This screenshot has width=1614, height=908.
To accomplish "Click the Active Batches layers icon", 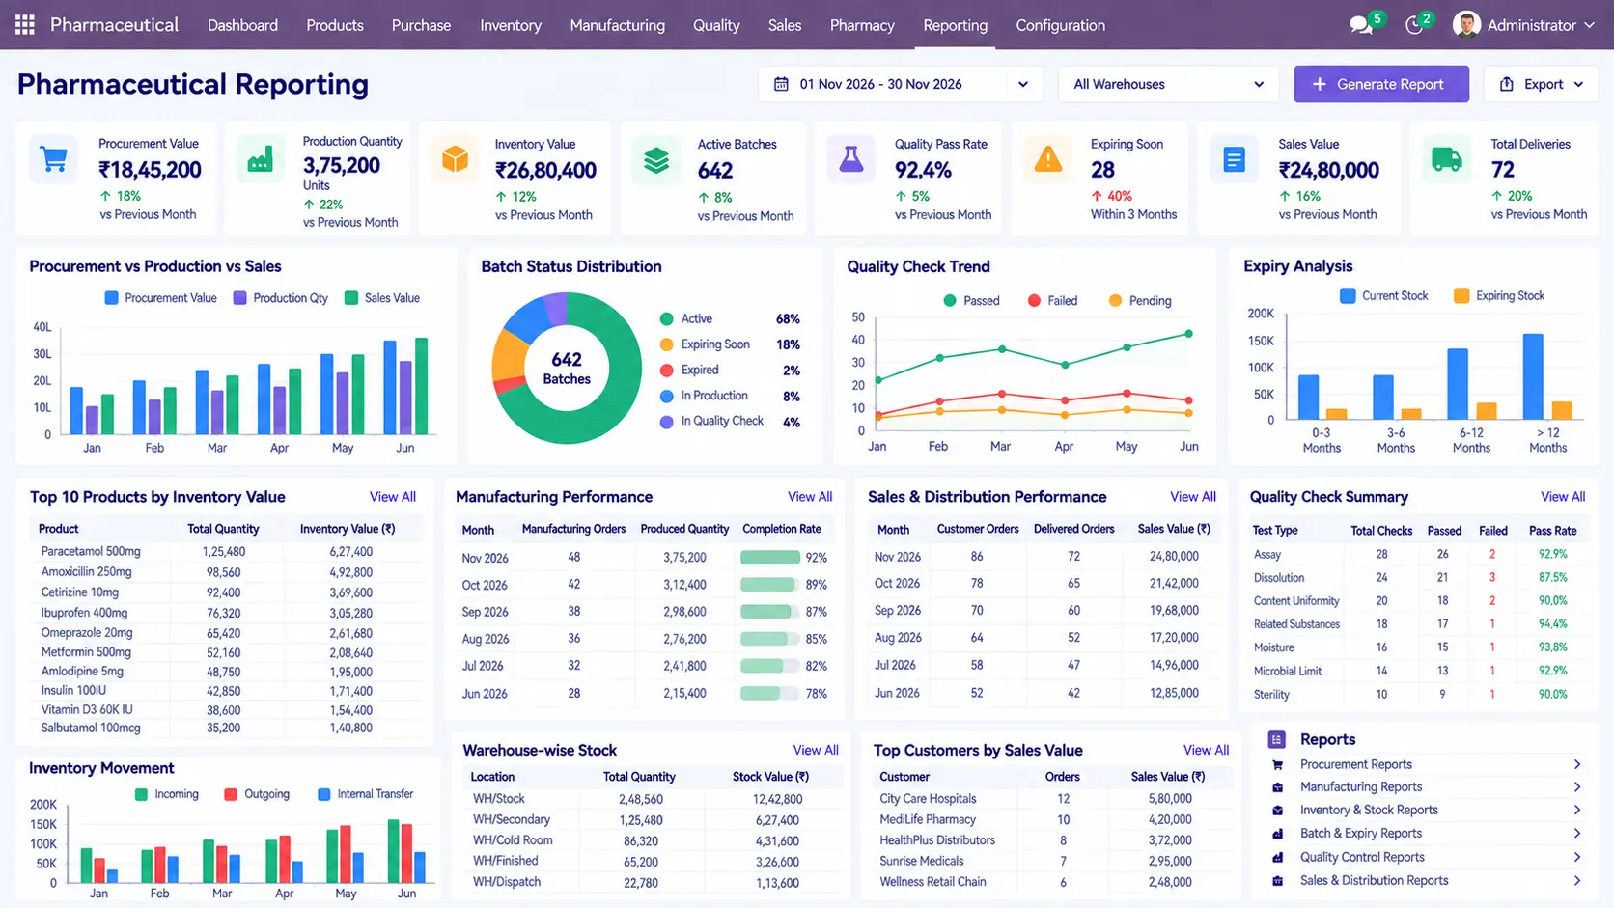I will (x=656, y=160).
